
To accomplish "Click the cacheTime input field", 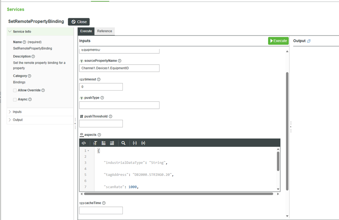I will [x=101, y=210].
